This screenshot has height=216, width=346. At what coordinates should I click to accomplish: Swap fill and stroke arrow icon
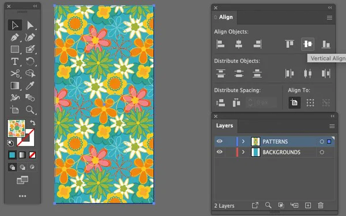[33, 123]
